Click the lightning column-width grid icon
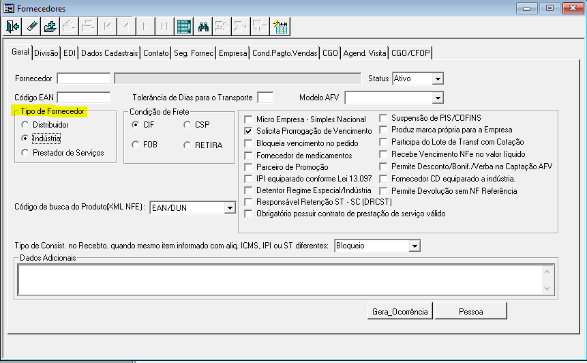The height and width of the screenshot is (363, 587). point(280,27)
